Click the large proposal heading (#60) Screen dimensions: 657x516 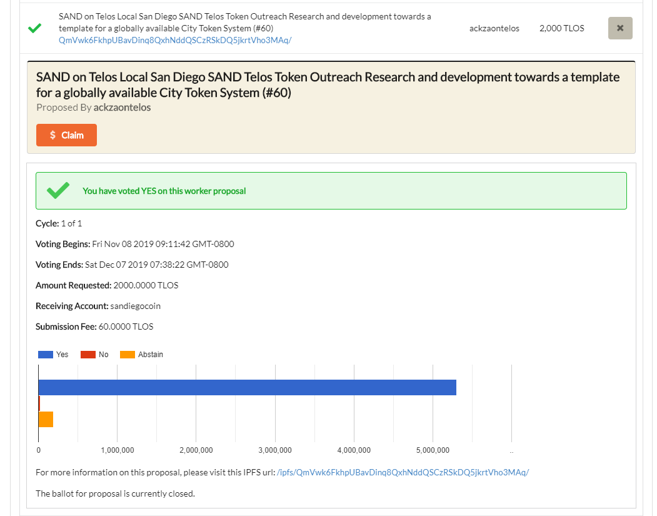click(x=328, y=84)
